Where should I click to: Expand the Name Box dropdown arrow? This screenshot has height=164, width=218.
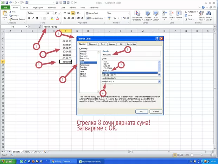pyautogui.click(x=26, y=27)
